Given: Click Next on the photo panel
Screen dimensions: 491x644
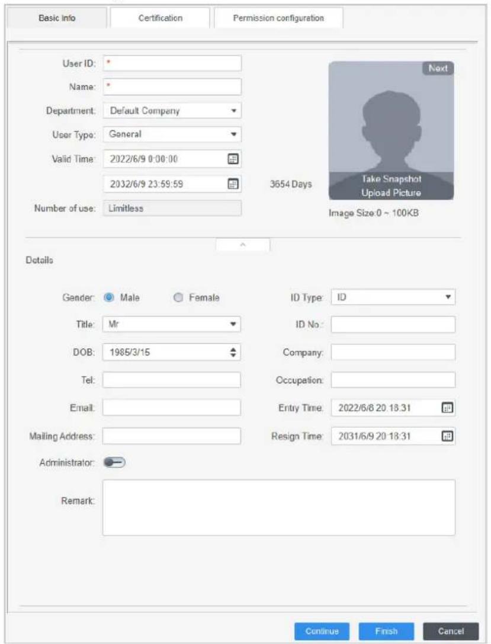Looking at the screenshot, I should [438, 68].
